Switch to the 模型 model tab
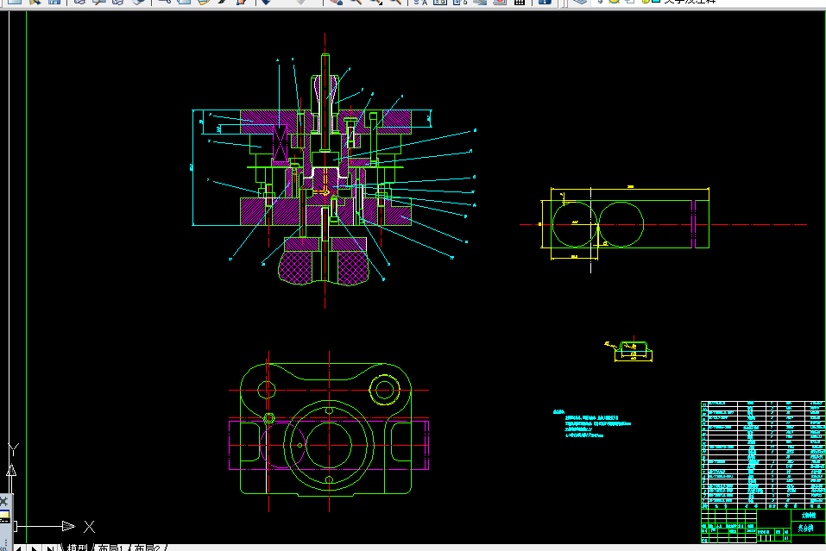826x551 pixels. [x=77, y=548]
